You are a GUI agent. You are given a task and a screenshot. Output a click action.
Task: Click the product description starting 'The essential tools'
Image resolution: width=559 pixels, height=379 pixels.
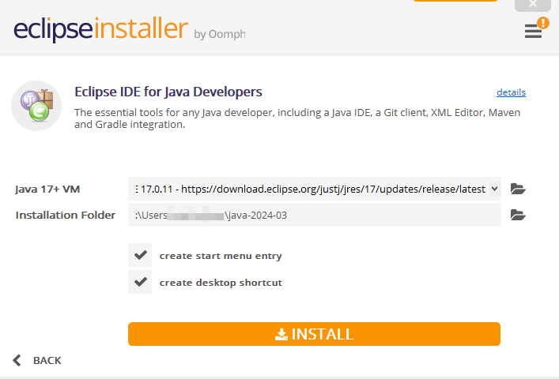297,118
